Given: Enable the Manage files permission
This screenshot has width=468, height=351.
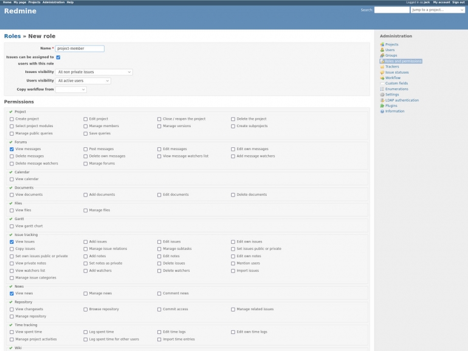Looking at the screenshot, I should tap(85, 210).
